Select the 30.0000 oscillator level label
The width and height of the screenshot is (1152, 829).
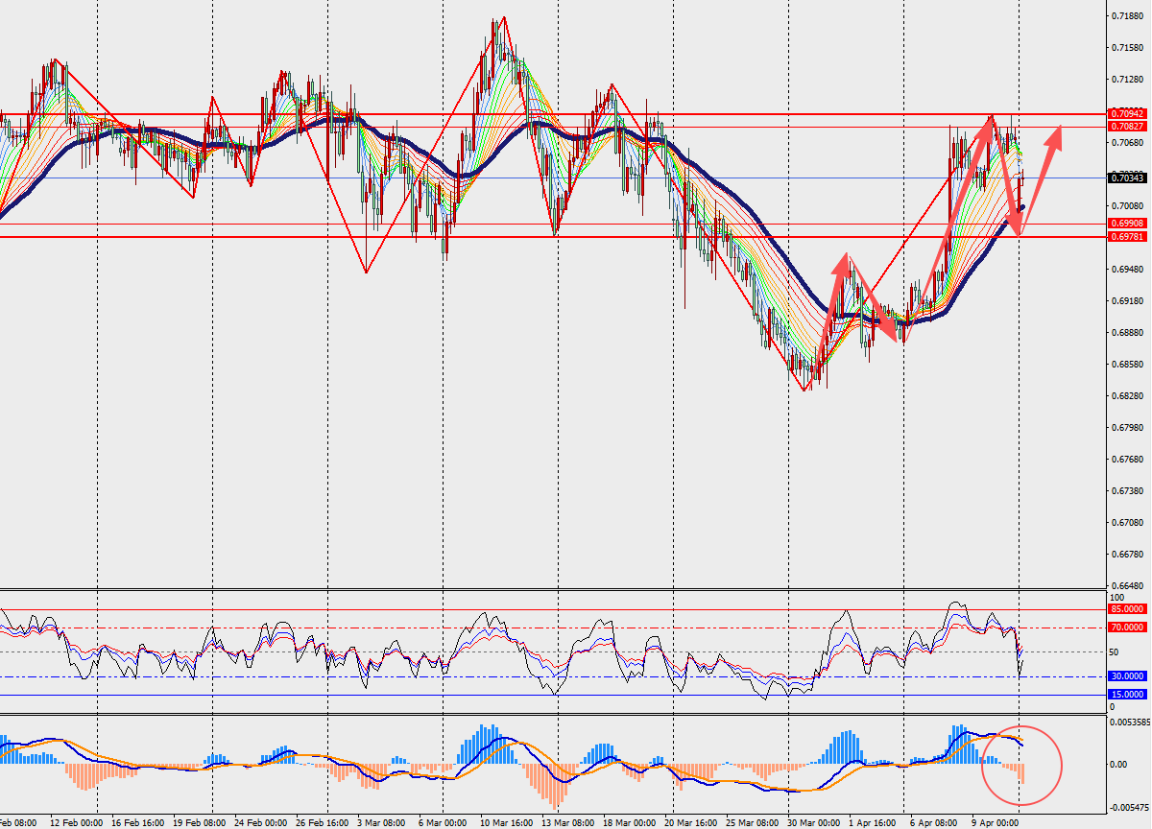[1126, 675]
